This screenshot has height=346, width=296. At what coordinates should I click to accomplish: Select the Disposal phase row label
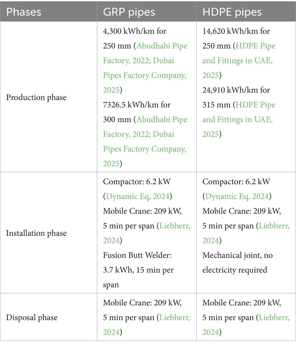point(32,317)
